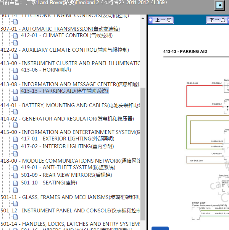Click page icon beside 413-06 Horn
Image resolution: width=229 pixels, height=230 pixels.
pyautogui.click(x=16, y=70)
